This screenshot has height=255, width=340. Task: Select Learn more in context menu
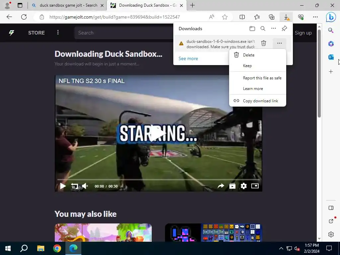coord(258,89)
